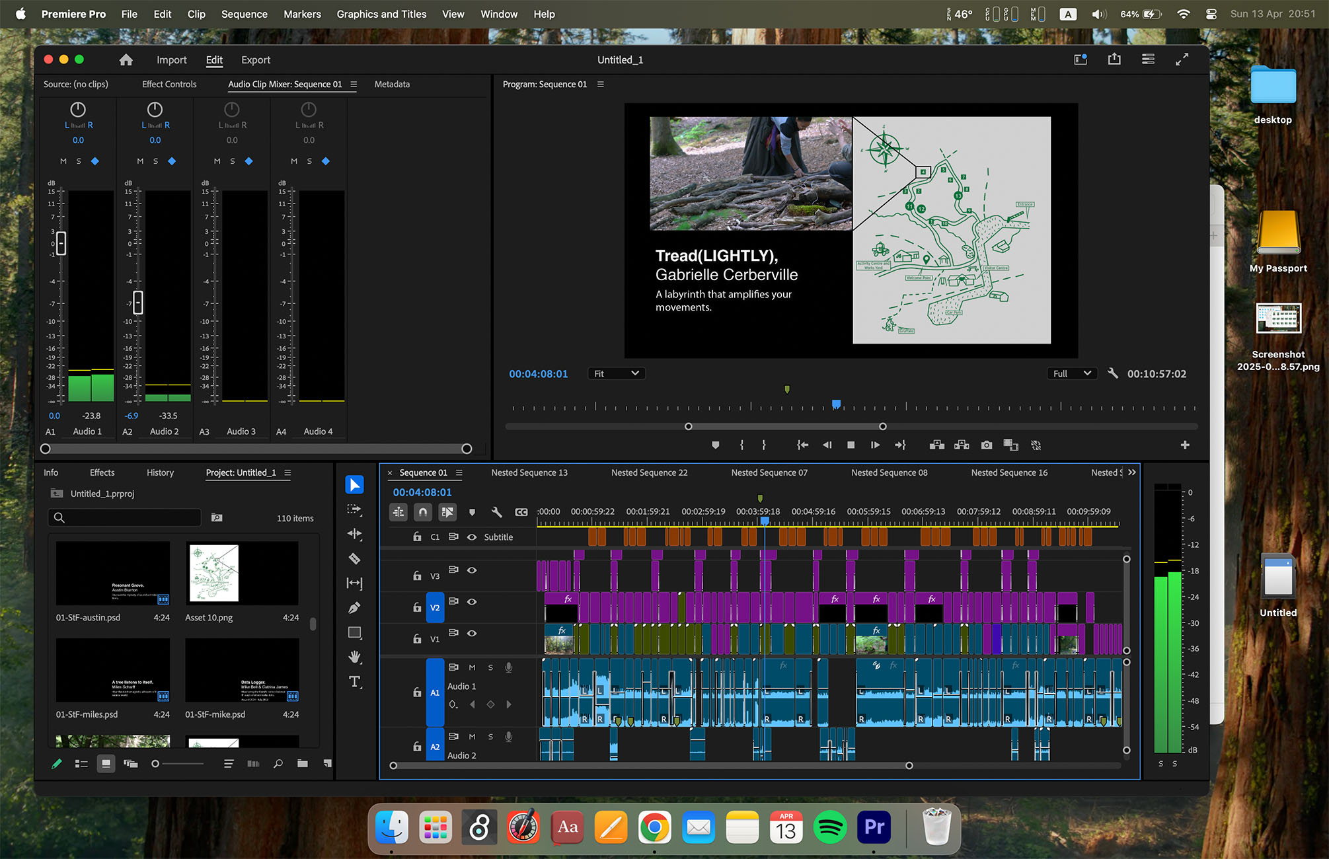
Task: Click the Project panel search field
Action: click(125, 518)
